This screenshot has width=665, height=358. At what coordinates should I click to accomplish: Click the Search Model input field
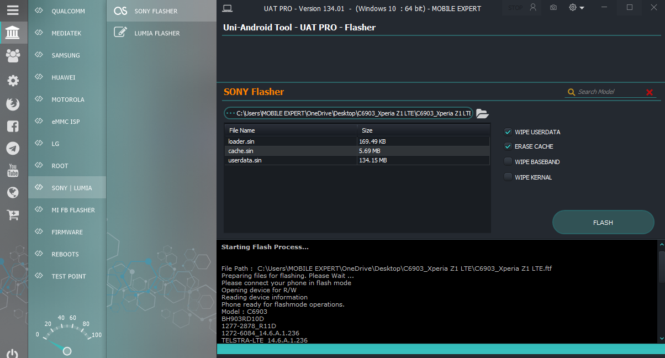click(610, 92)
